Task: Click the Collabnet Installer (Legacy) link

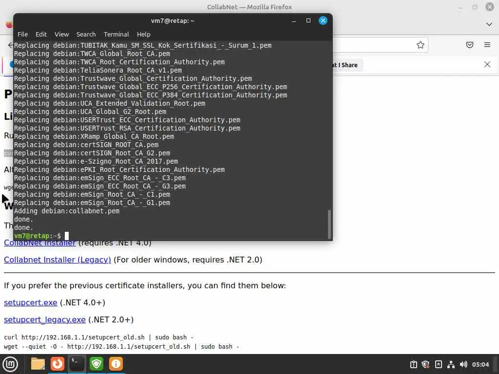Action: (x=58, y=260)
